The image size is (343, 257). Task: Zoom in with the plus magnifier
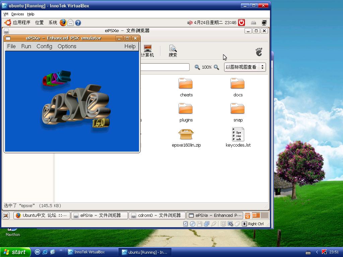pos(216,67)
